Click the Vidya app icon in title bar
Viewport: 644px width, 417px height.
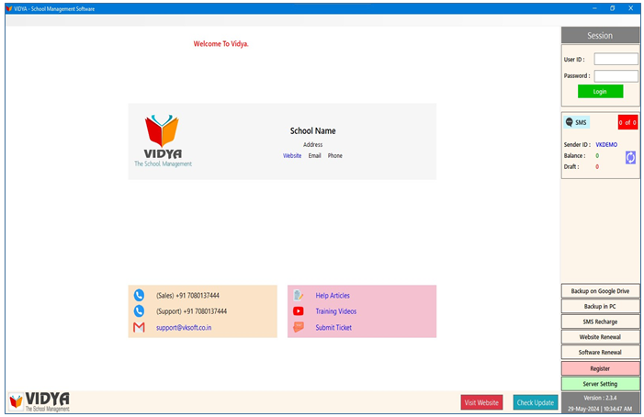pyautogui.click(x=9, y=8)
